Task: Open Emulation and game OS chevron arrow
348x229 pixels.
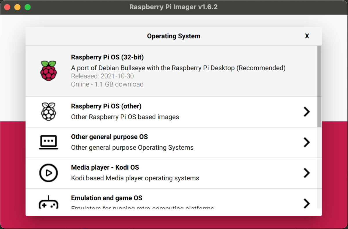Action: click(x=307, y=203)
